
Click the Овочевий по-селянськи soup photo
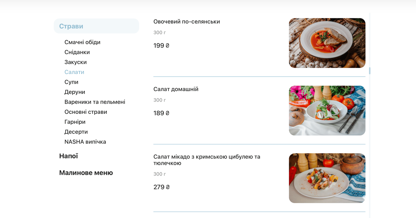point(327,43)
